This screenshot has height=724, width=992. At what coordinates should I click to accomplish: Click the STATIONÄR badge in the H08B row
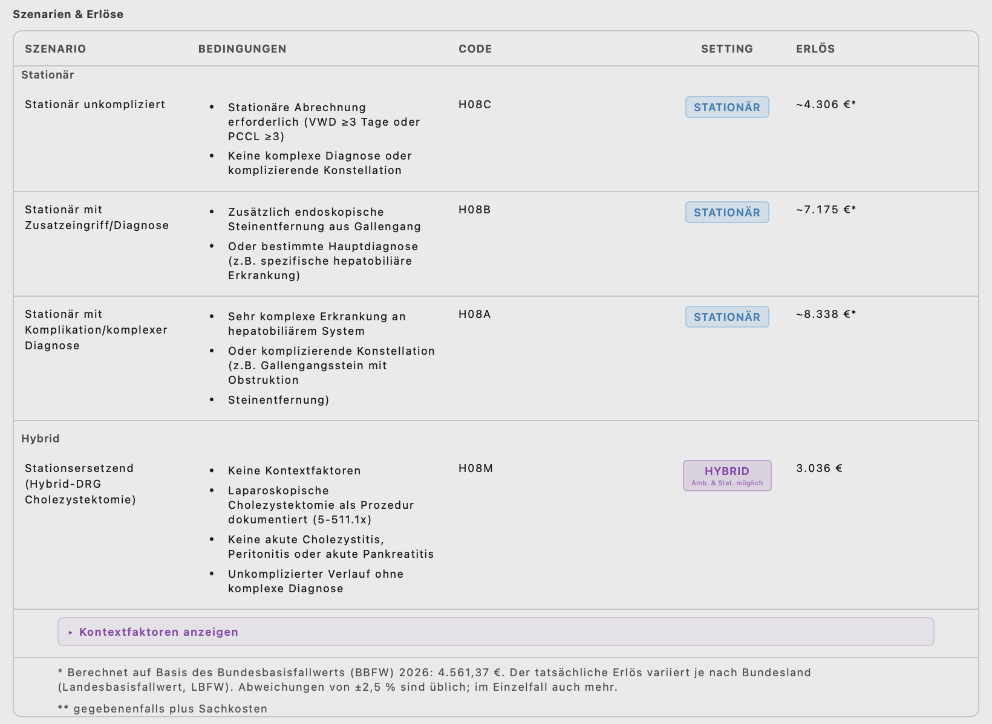pos(726,212)
